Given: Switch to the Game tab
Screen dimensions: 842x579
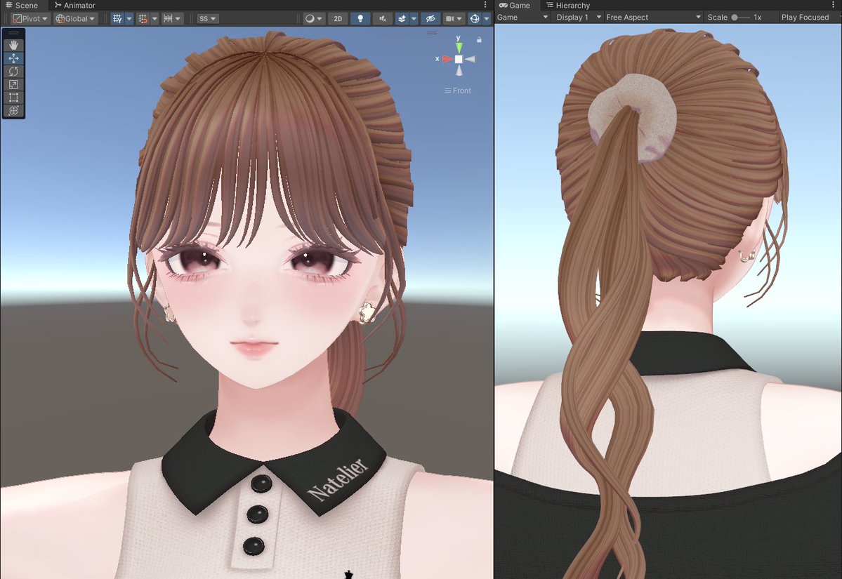Looking at the screenshot, I should click(515, 6).
